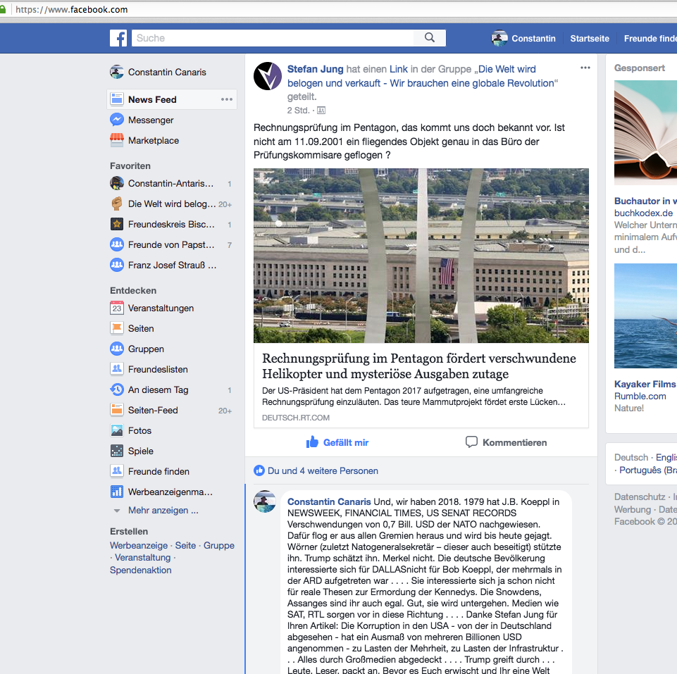Click the Facebook logo icon
Image resolution: width=677 pixels, height=674 pixels.
coord(118,38)
